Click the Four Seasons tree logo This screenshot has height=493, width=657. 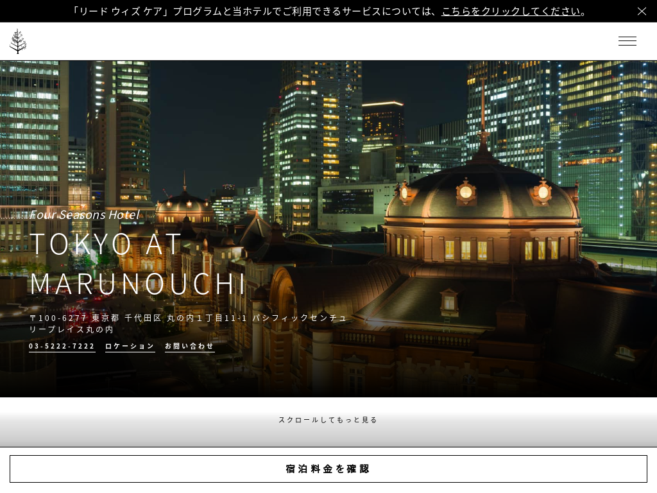coord(18,41)
